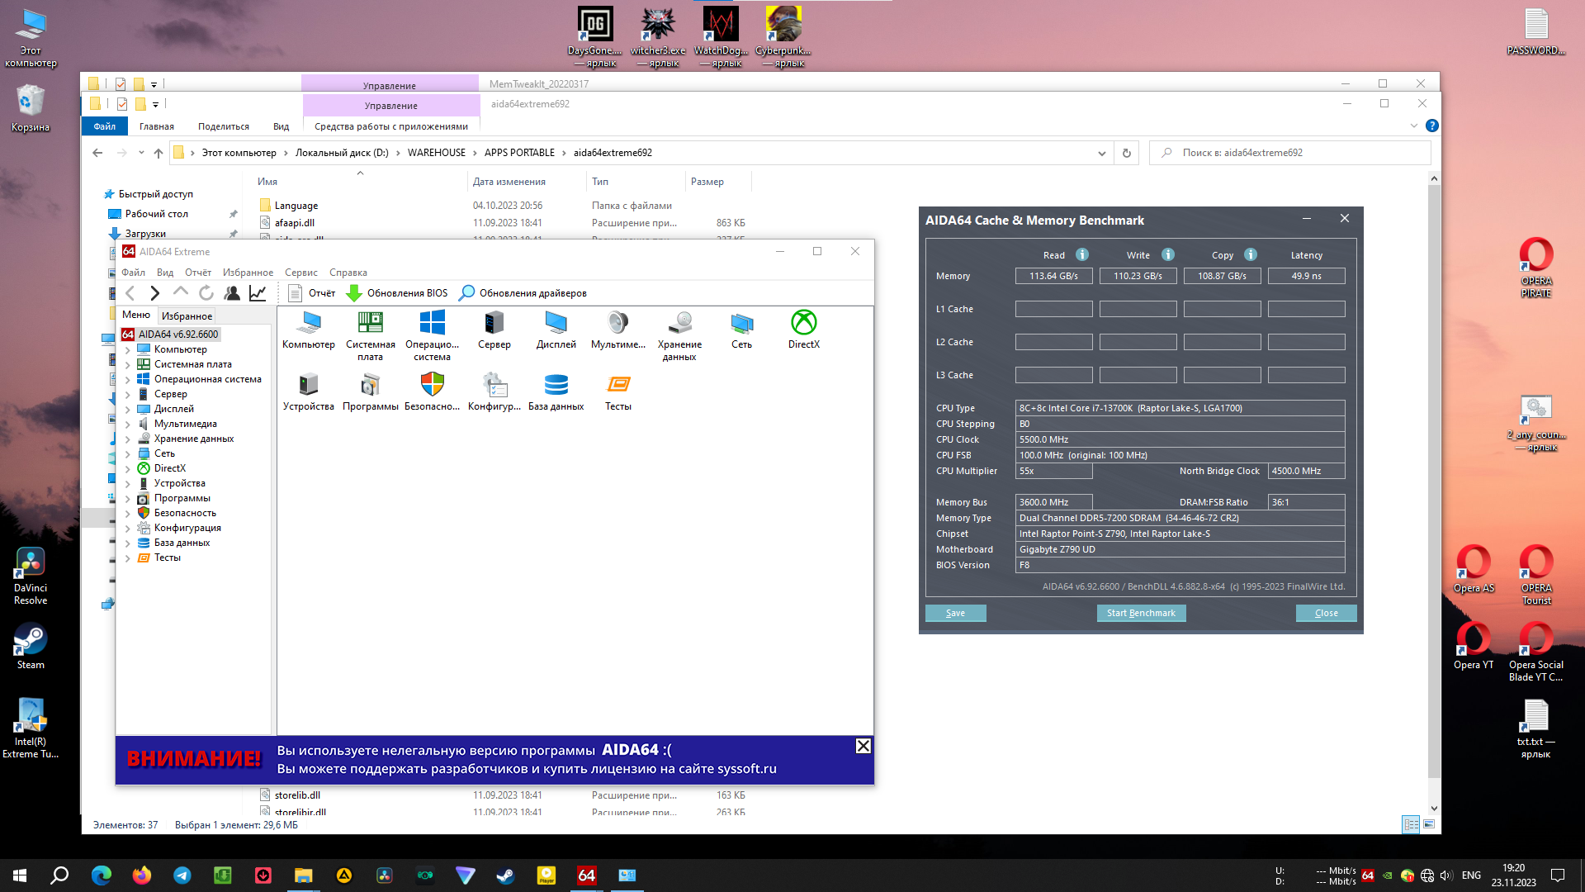This screenshot has height=892, width=1585.
Task: Expand the Системная плата tree node
Action: 128,365
